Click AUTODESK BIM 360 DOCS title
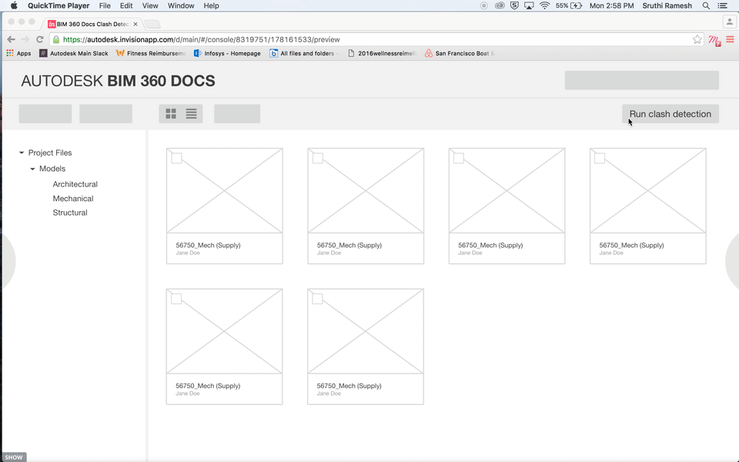This screenshot has height=462, width=739. tap(118, 81)
